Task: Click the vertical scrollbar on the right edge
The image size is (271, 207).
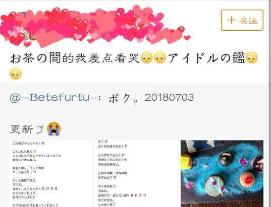Action: [268, 104]
